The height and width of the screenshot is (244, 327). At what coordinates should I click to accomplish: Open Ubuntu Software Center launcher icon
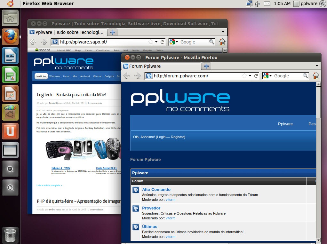coord(10,112)
